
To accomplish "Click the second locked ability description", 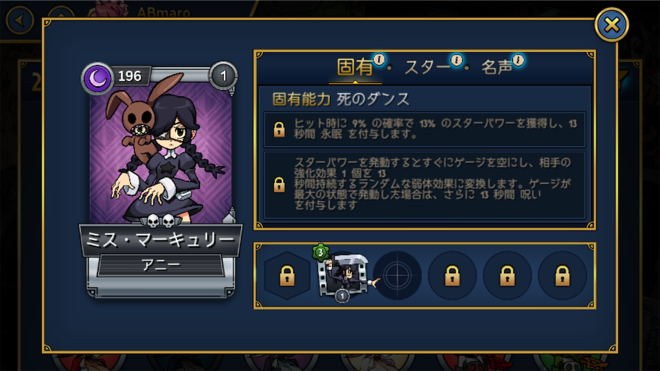I will [425, 185].
